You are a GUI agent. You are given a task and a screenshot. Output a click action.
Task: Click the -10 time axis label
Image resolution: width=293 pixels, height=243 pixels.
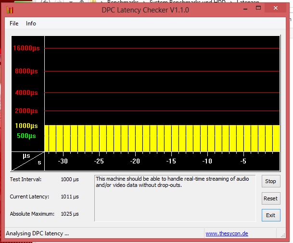click(207, 161)
